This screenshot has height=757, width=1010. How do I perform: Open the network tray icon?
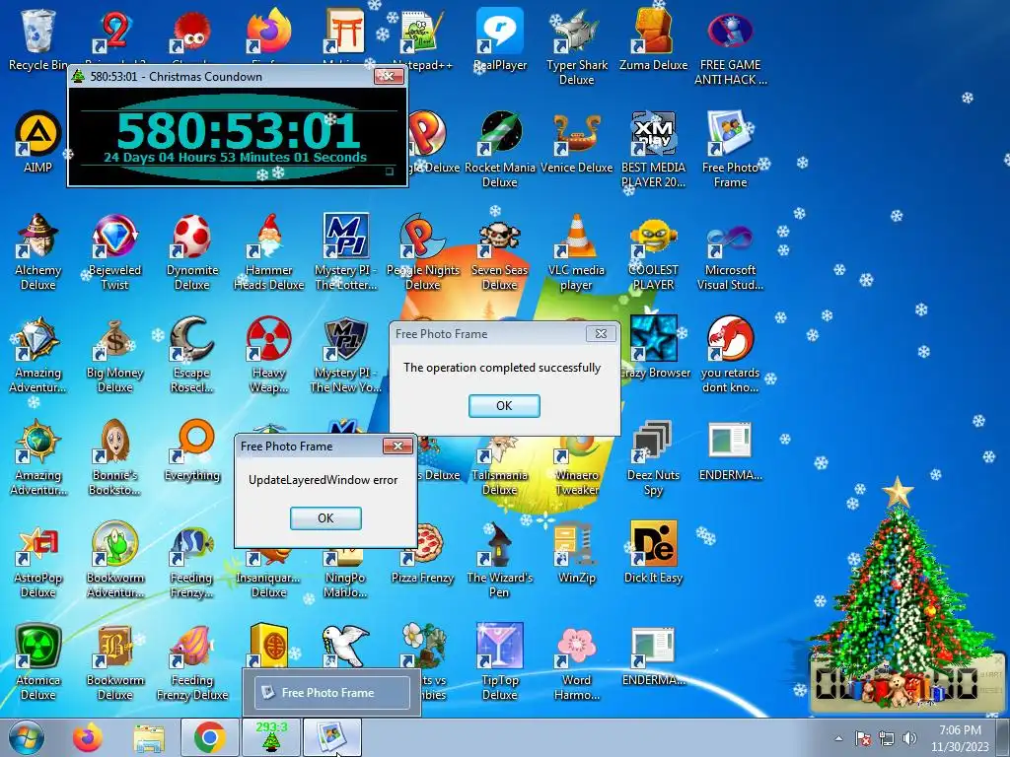click(887, 738)
